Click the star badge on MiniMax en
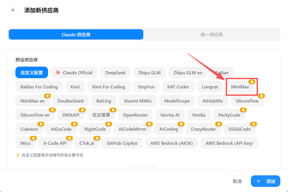This screenshot has height=192, width=288. click(x=47, y=96)
